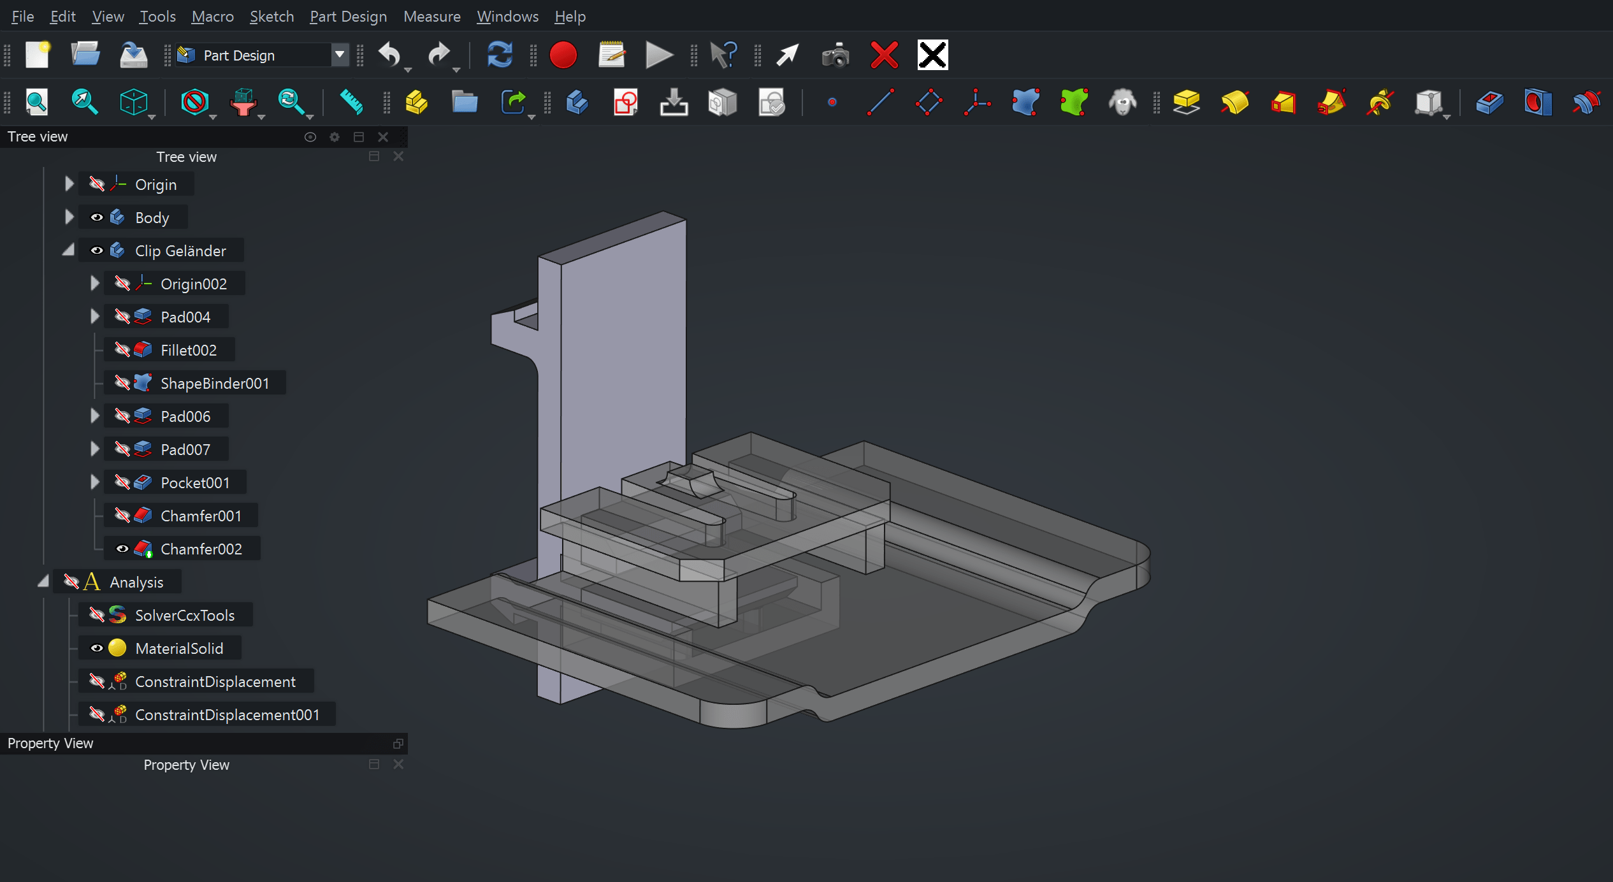
Task: Click the Create body icon
Action: 577,102
